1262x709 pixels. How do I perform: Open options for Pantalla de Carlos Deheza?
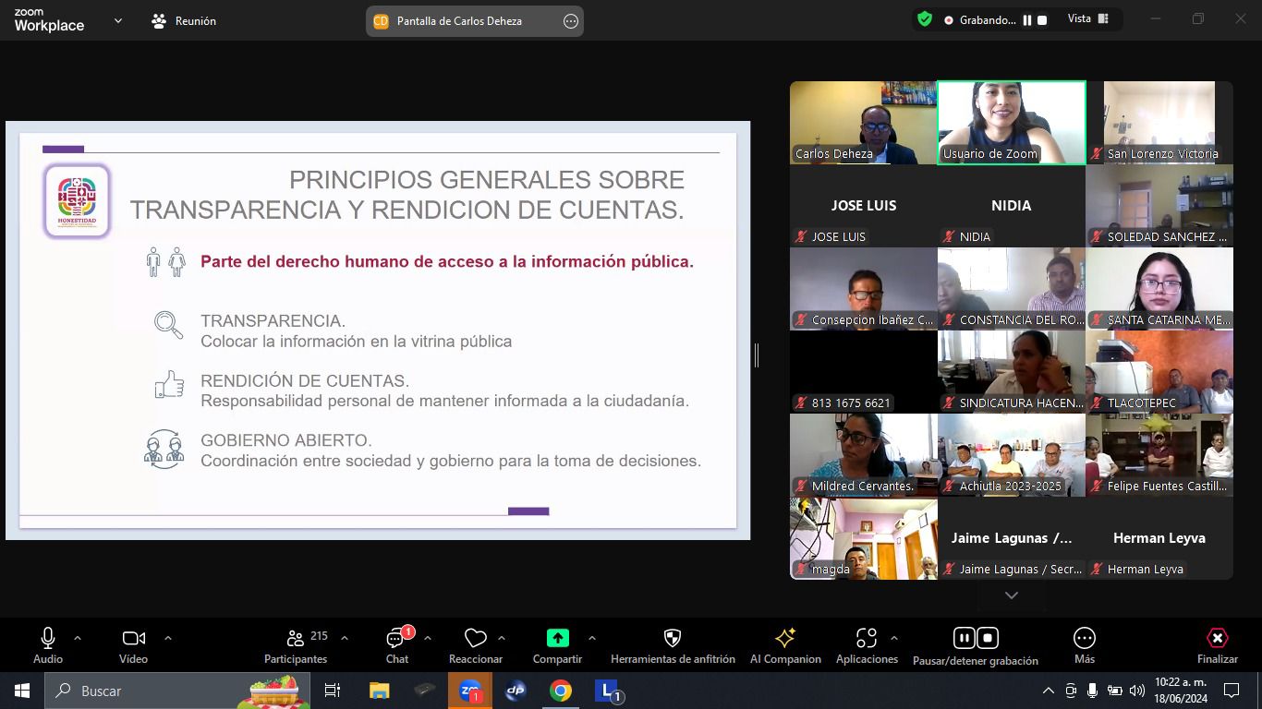point(570,21)
